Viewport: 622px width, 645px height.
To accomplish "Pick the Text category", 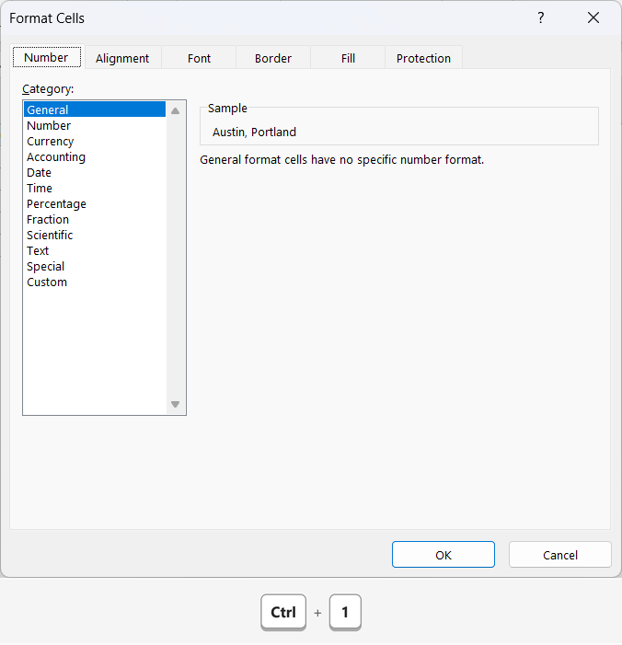I will coord(95,250).
